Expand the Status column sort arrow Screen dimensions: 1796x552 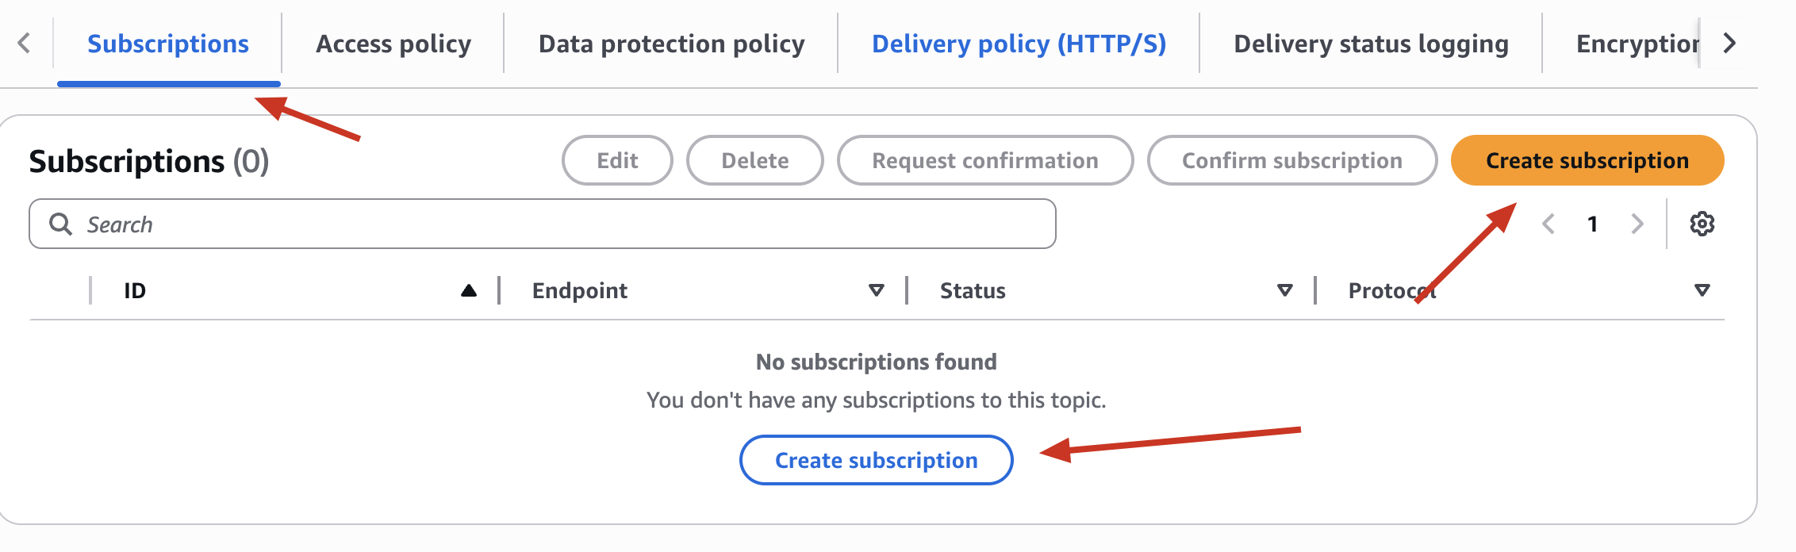click(x=1285, y=291)
